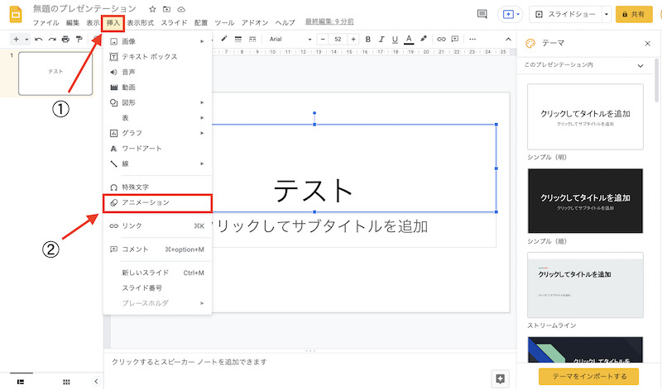Click the paint format roller icon
Screen dimensions: 662x389
tap(79, 39)
